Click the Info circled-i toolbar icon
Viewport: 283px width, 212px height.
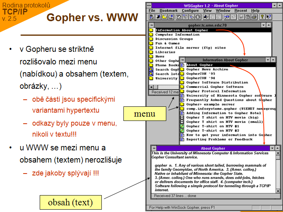coord(198,17)
